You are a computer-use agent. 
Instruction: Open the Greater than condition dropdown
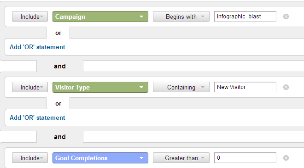pyautogui.click(x=181, y=158)
